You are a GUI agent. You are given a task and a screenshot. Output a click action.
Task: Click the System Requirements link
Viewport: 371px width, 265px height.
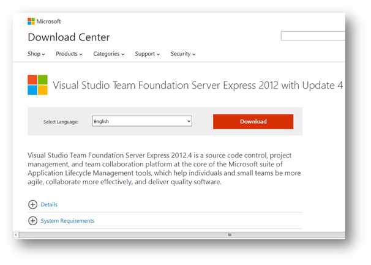point(67,221)
